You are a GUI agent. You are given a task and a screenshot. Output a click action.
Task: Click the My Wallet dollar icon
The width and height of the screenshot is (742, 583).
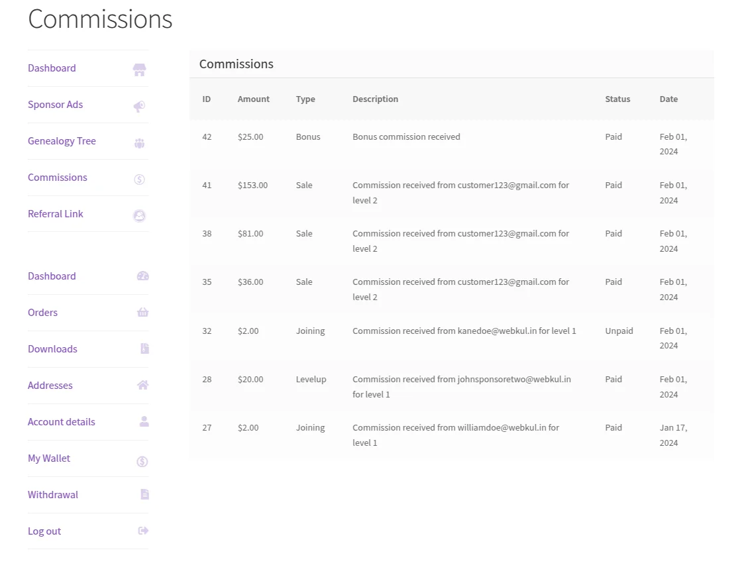coord(142,461)
